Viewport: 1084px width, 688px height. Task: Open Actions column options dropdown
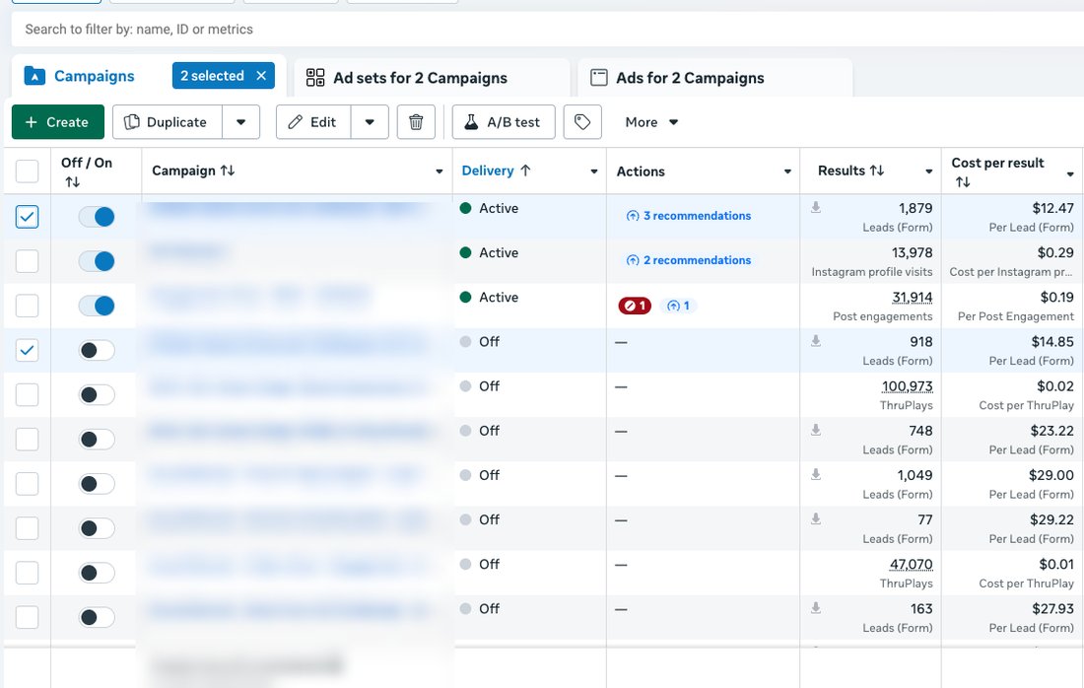pos(787,172)
